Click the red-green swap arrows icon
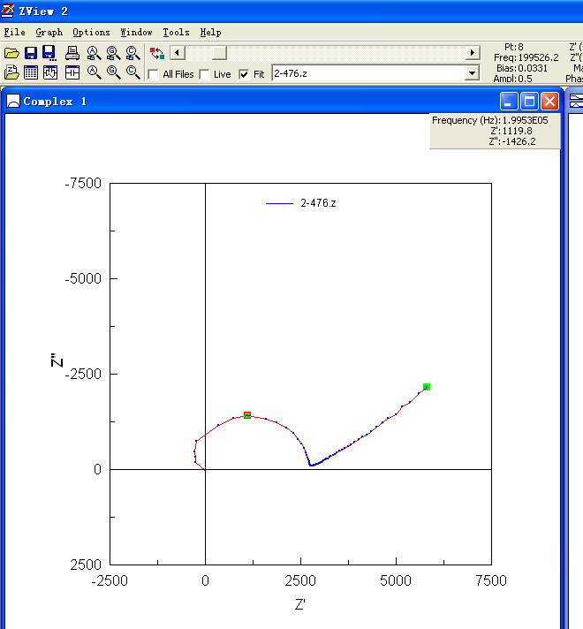This screenshot has width=583, height=629. [156, 53]
